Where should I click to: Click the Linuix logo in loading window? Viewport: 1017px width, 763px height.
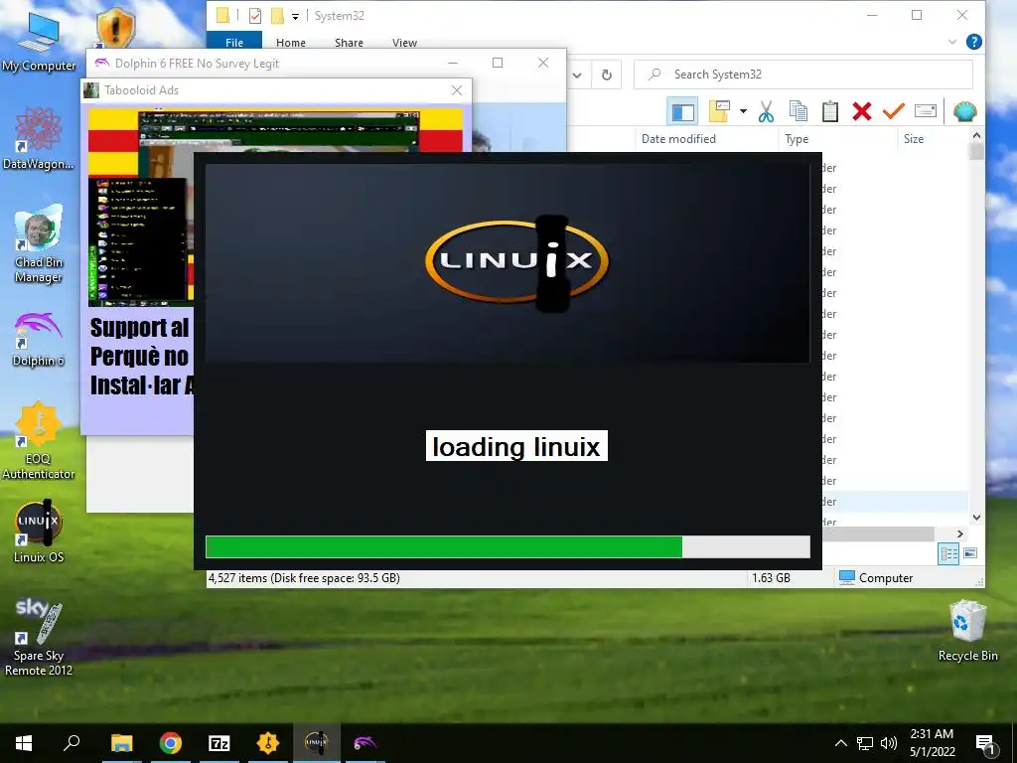point(516,261)
